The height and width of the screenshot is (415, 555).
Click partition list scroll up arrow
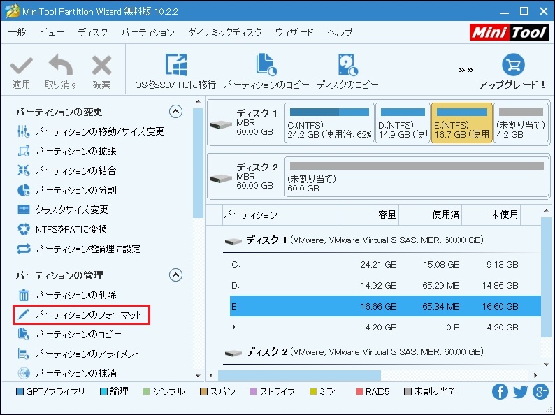[546, 211]
